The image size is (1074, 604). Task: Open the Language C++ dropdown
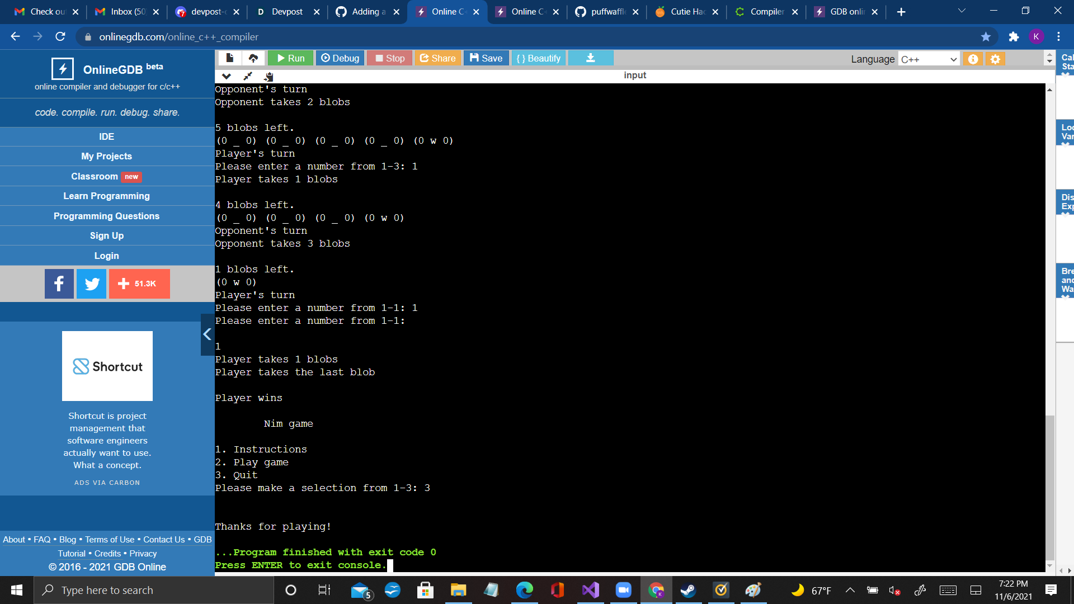click(x=929, y=59)
